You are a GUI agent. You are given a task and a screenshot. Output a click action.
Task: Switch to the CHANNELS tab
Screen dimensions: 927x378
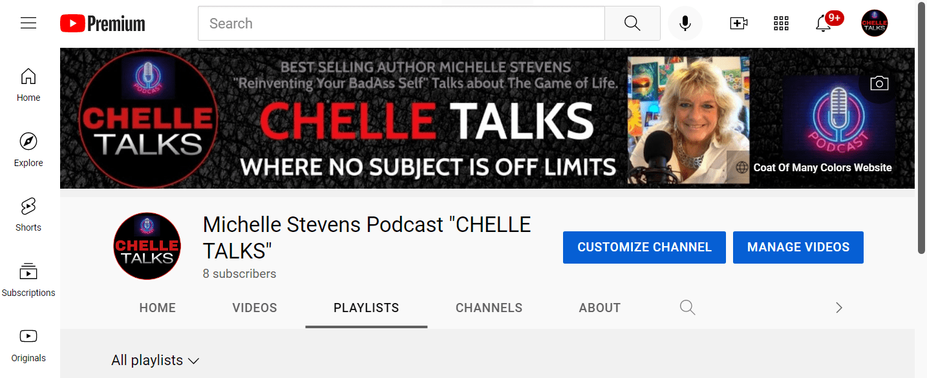[489, 308]
